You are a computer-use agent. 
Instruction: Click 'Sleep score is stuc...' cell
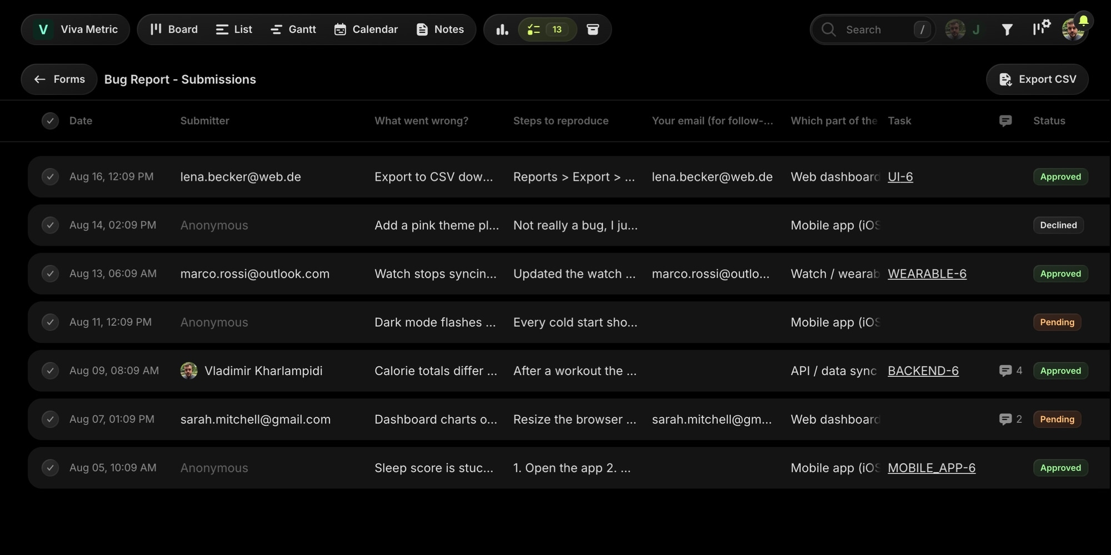pyautogui.click(x=434, y=468)
